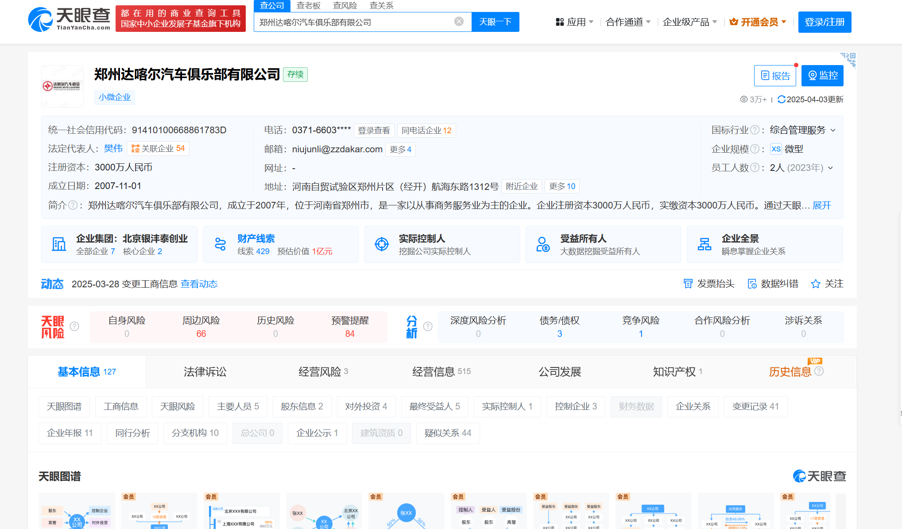Click the refresh icon next to update date
The image size is (902, 529).
(782, 99)
